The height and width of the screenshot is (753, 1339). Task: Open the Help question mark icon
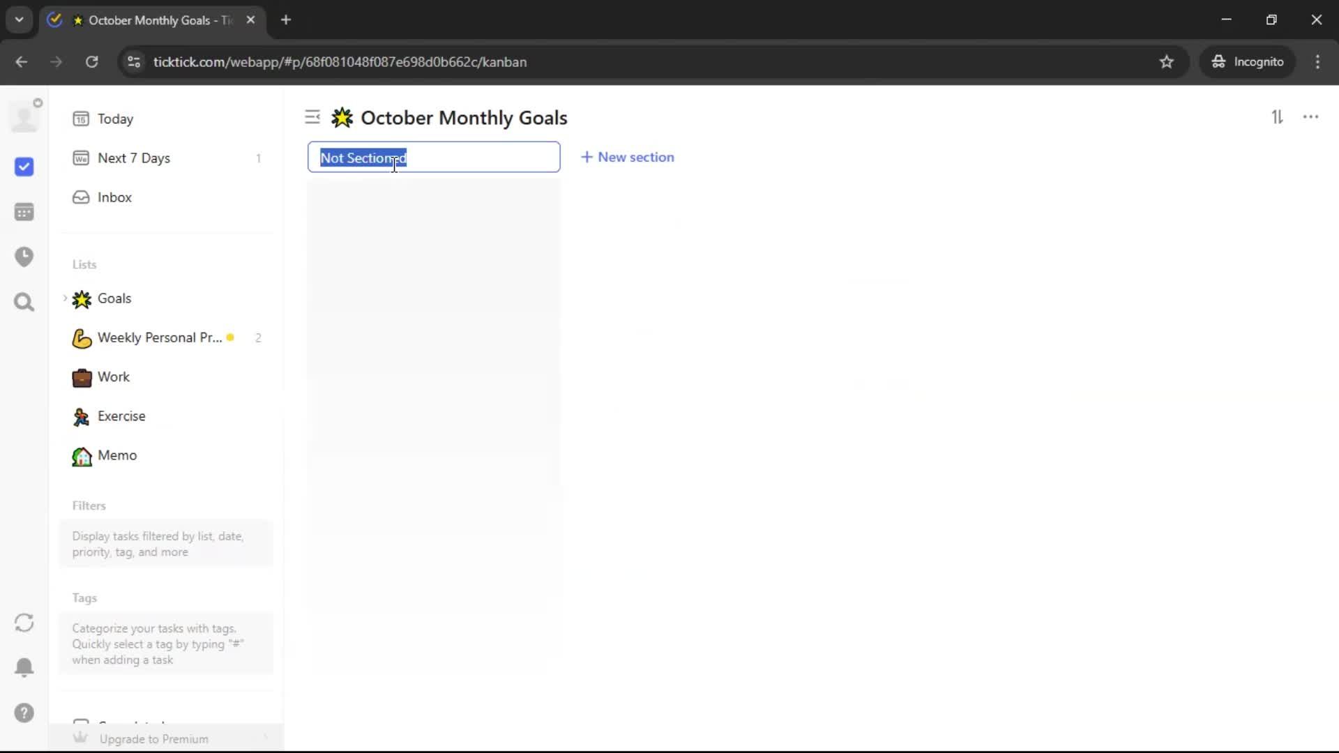coord(24,713)
